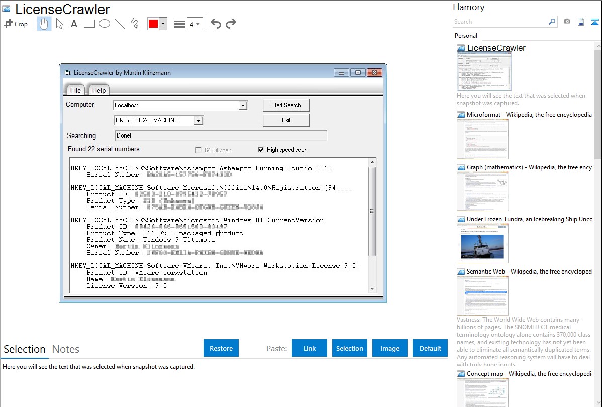Expand the line width dropdown
This screenshot has width=602, height=407.
coord(195,24)
